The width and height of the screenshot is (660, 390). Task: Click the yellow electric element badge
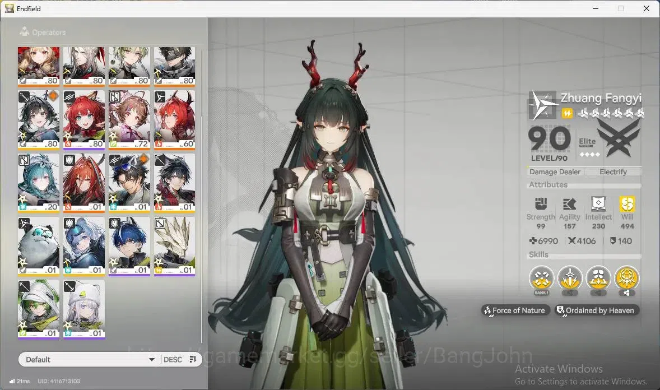click(567, 113)
